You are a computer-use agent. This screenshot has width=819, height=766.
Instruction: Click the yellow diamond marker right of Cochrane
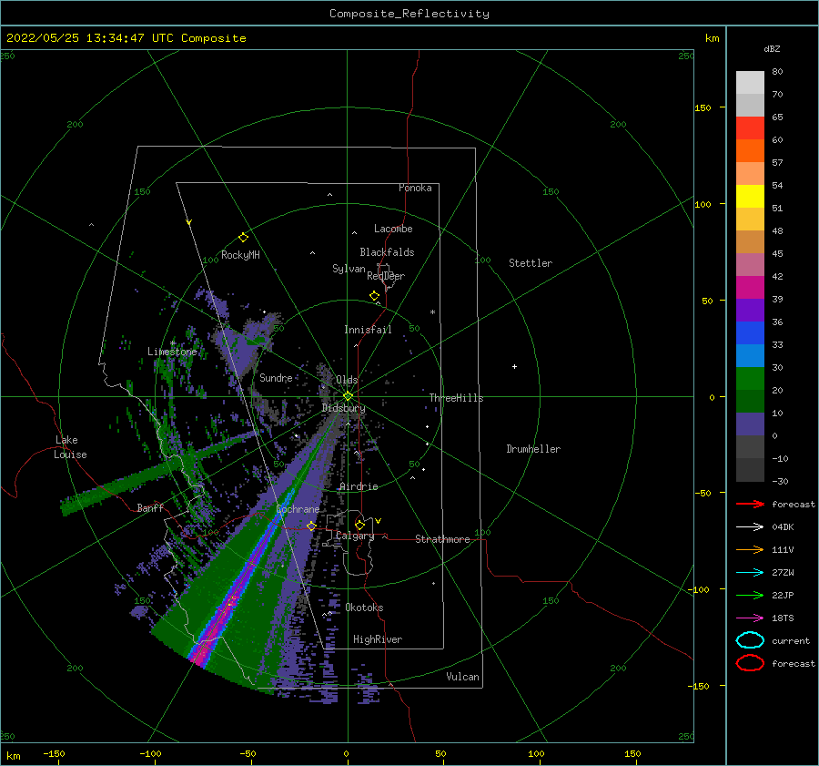pos(311,526)
